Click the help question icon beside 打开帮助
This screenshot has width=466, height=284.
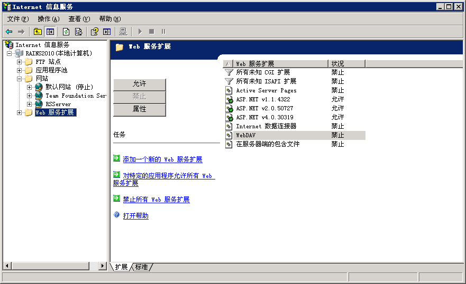pos(117,215)
